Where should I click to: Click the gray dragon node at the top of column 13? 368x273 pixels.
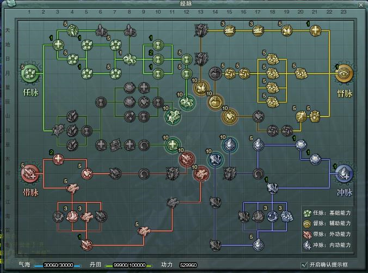[x=201, y=30]
